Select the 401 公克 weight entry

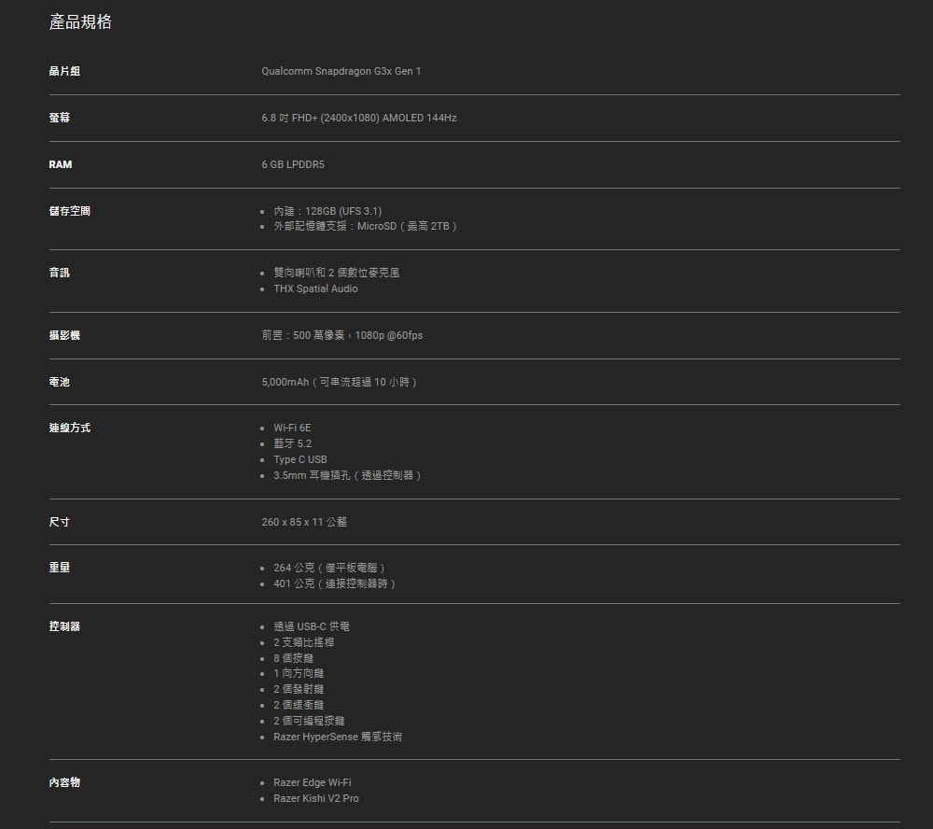(x=334, y=584)
